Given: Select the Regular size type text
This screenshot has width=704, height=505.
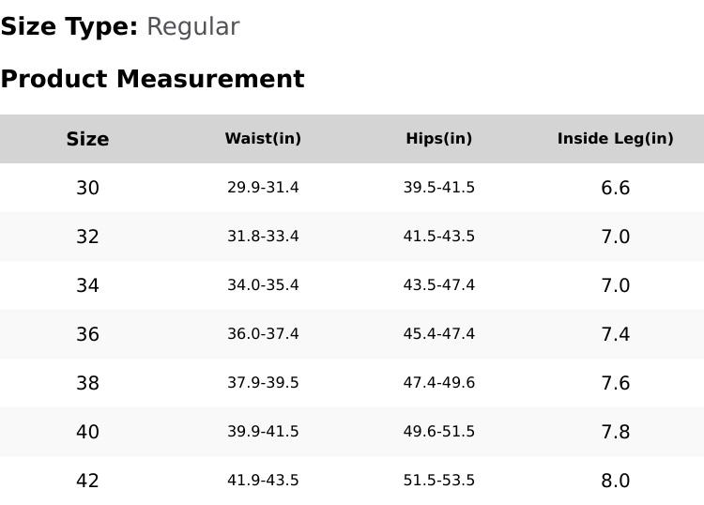Looking at the screenshot, I should [192, 27].
